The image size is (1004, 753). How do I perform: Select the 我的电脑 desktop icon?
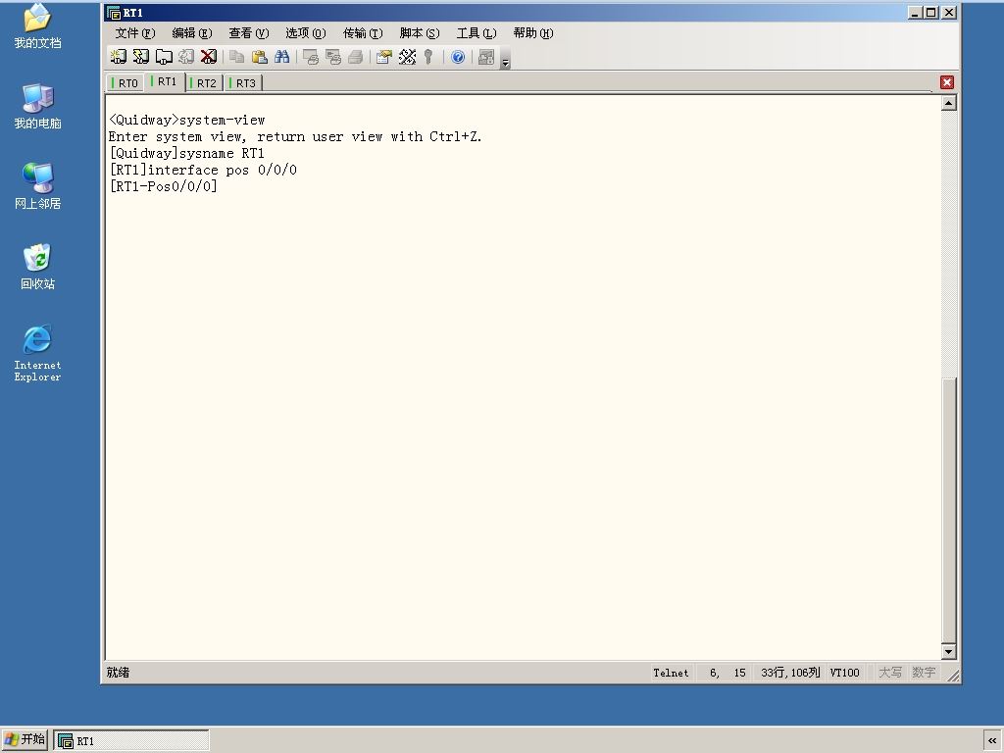pyautogui.click(x=38, y=106)
